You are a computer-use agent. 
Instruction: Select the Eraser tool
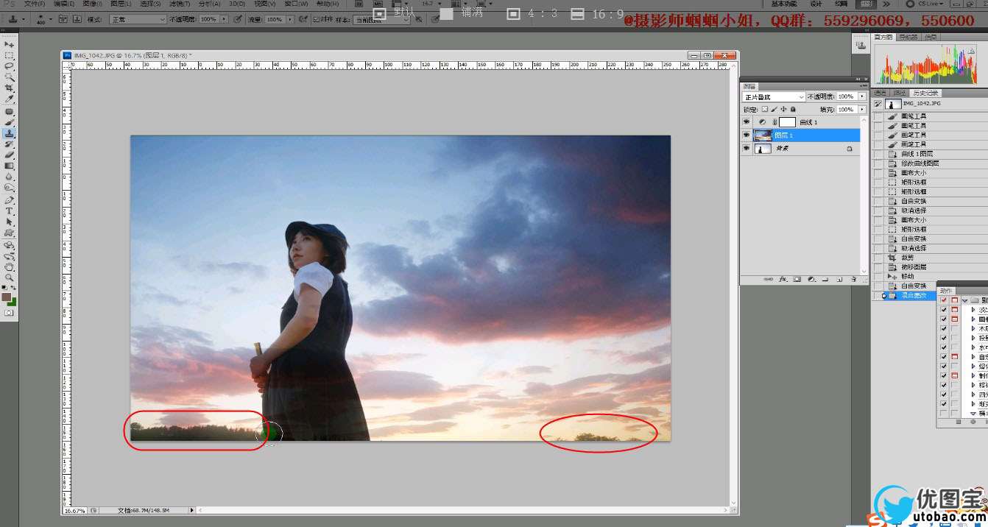(10, 155)
